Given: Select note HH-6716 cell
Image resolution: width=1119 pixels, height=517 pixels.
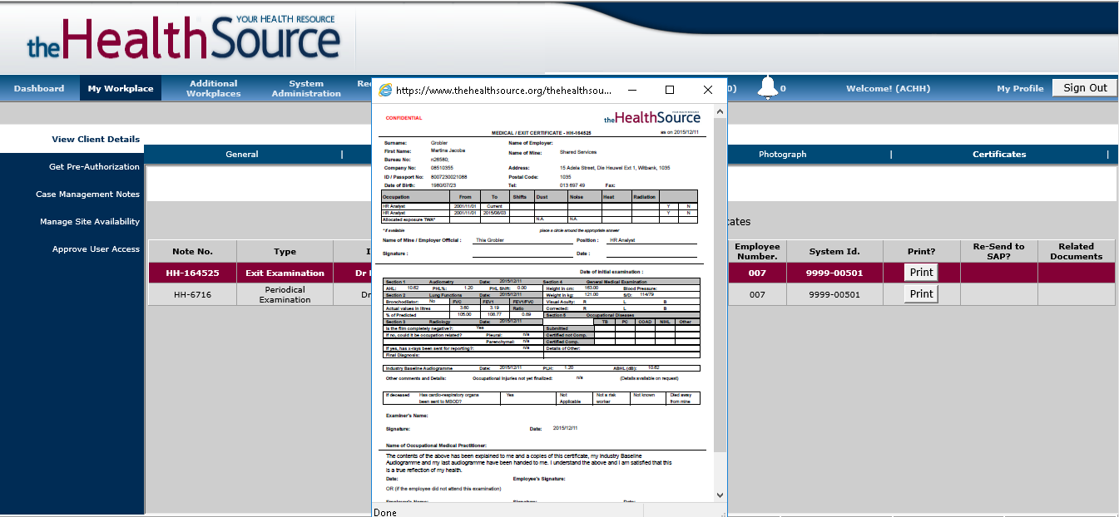Looking at the screenshot, I should (193, 294).
